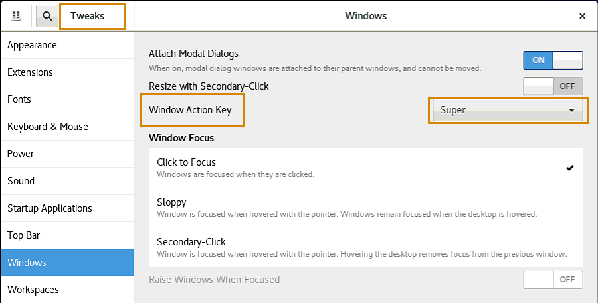
Task: Enable Resize with Secondary-Click switch
Action: tap(553, 86)
